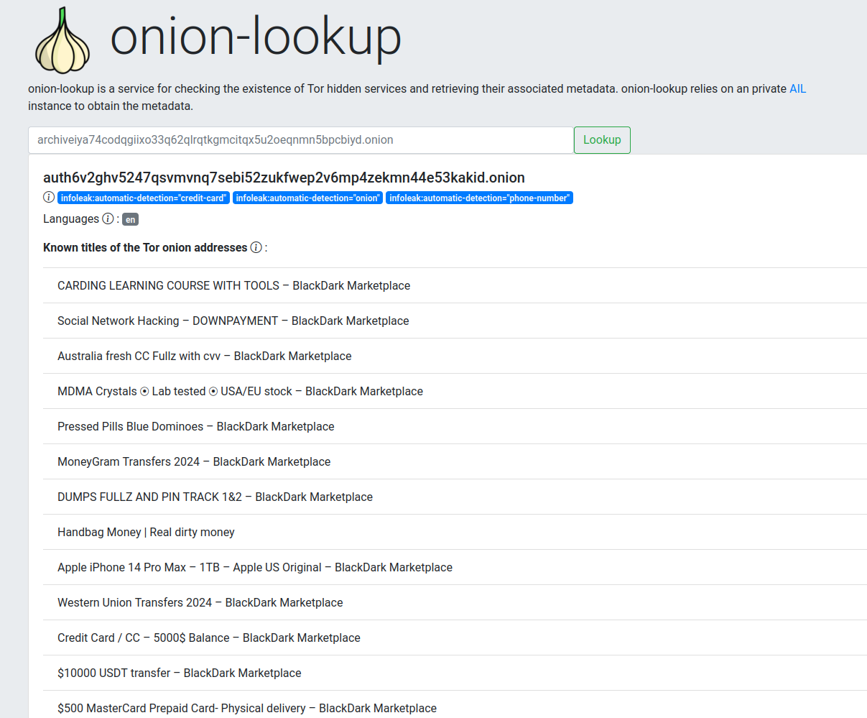Open the AIL link

(x=797, y=89)
